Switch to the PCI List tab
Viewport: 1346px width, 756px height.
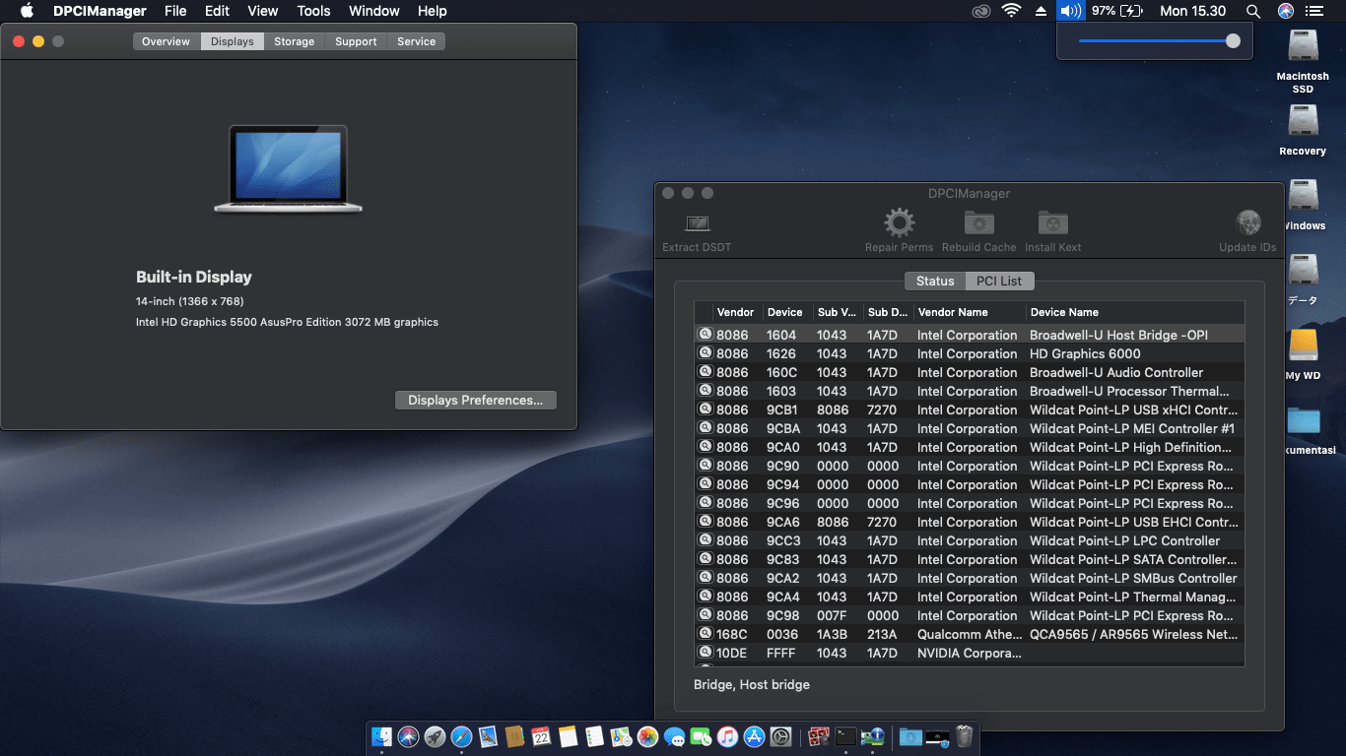(999, 281)
